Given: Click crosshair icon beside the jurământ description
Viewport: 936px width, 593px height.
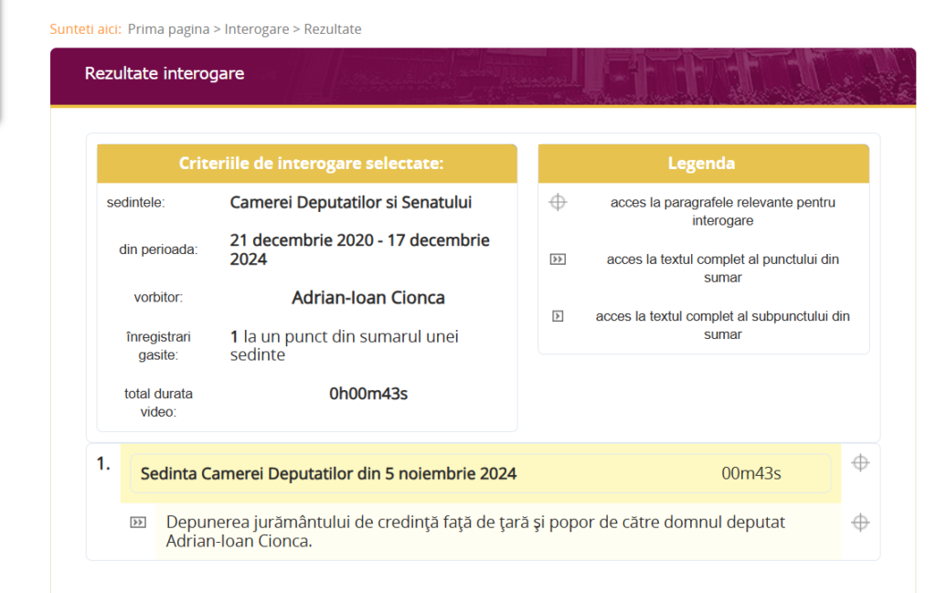Looking at the screenshot, I should tap(859, 523).
